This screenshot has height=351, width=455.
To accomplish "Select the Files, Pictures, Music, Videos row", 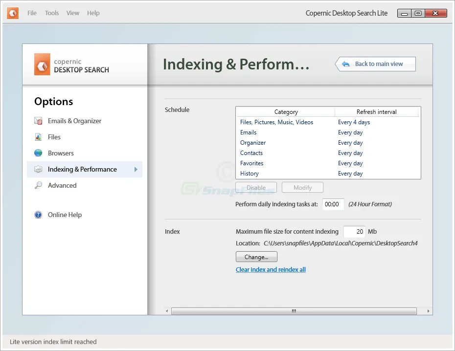I will [x=328, y=122].
